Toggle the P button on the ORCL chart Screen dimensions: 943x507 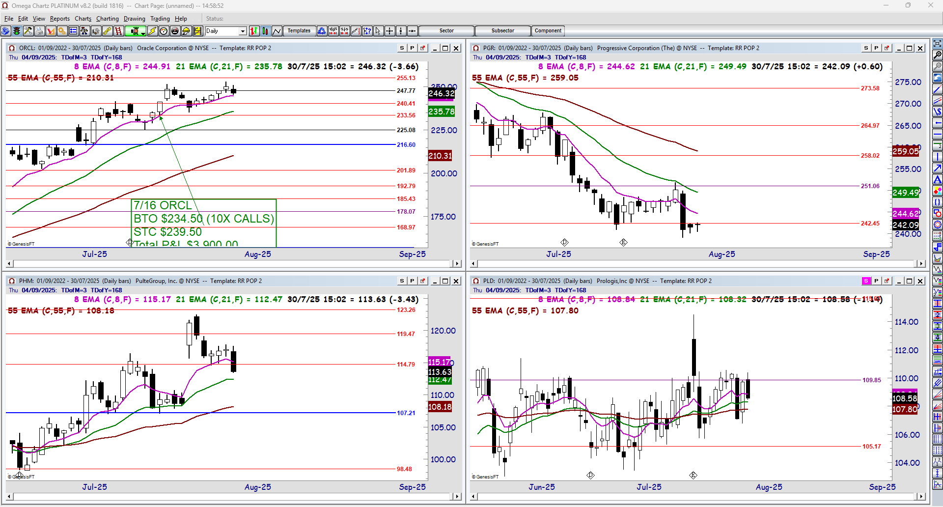click(412, 48)
